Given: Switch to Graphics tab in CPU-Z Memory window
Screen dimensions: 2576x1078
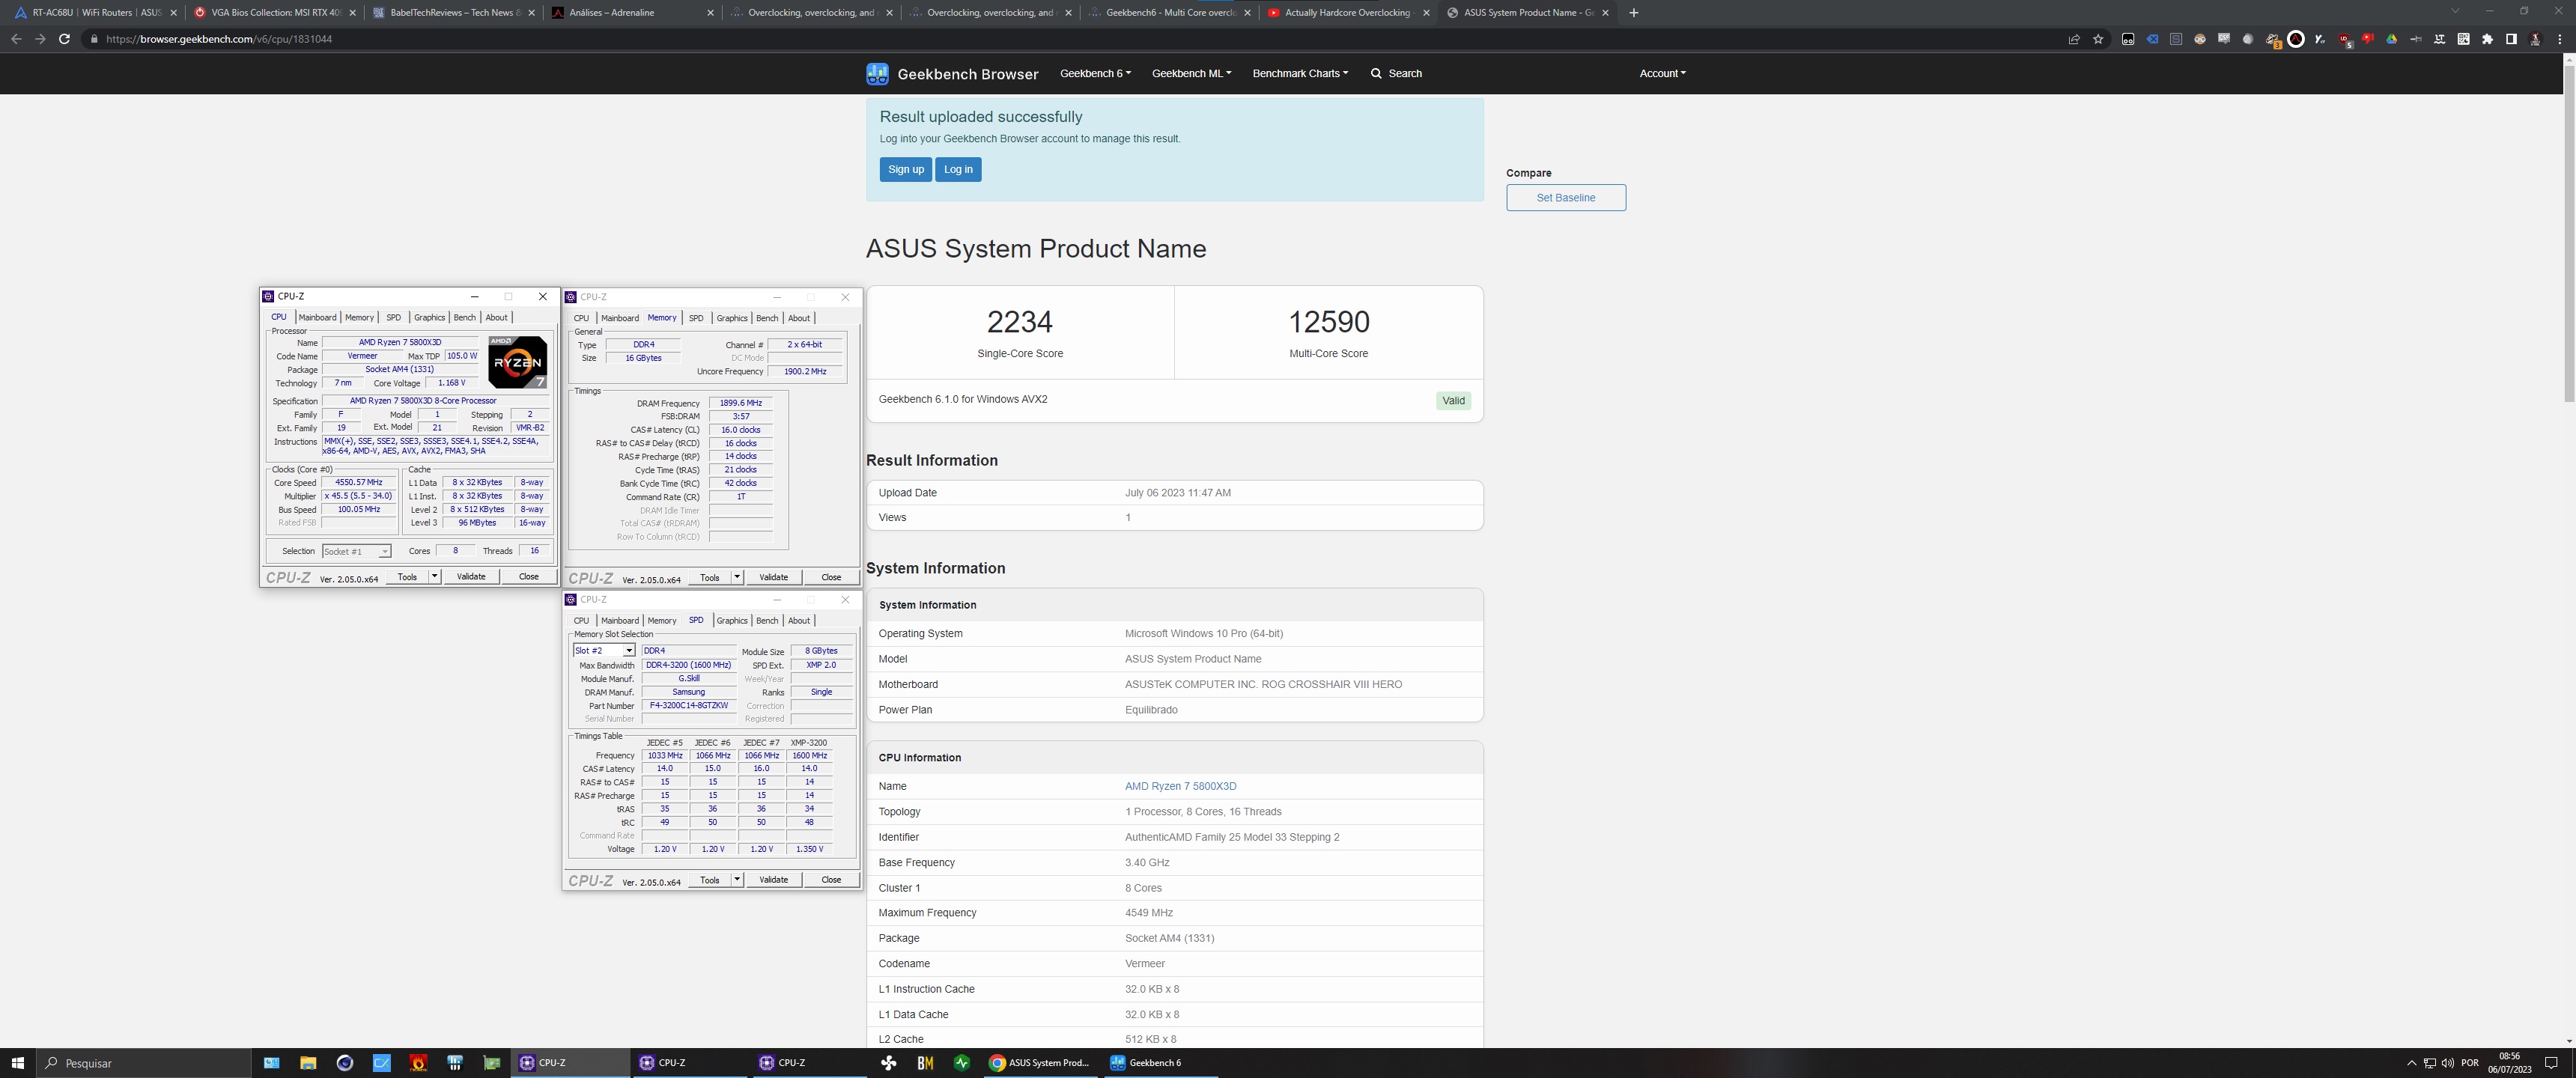Looking at the screenshot, I should (x=732, y=318).
